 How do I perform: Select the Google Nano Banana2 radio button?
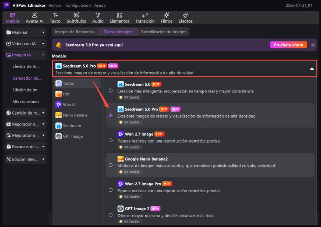click(x=111, y=165)
